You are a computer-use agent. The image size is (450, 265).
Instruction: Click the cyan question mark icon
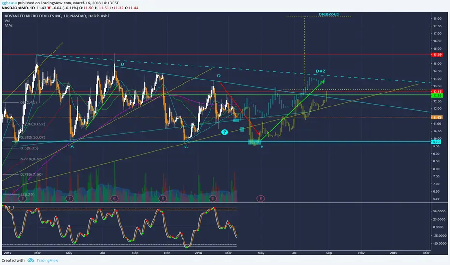(x=225, y=132)
